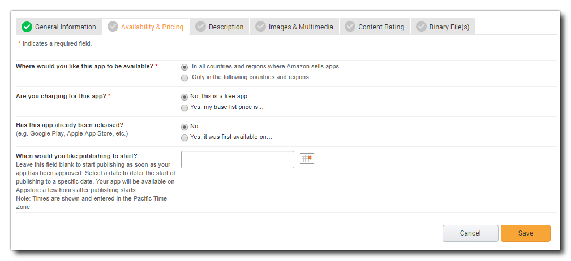Choose 'Yes, my base list price is...'
Image resolution: width=571 pixels, height=261 pixels.
click(184, 108)
